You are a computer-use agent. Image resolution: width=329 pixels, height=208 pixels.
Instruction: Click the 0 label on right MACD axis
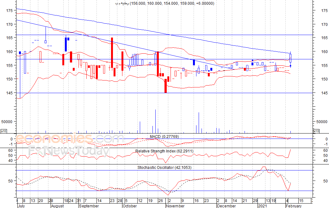pyautogui.click(x=326, y=139)
